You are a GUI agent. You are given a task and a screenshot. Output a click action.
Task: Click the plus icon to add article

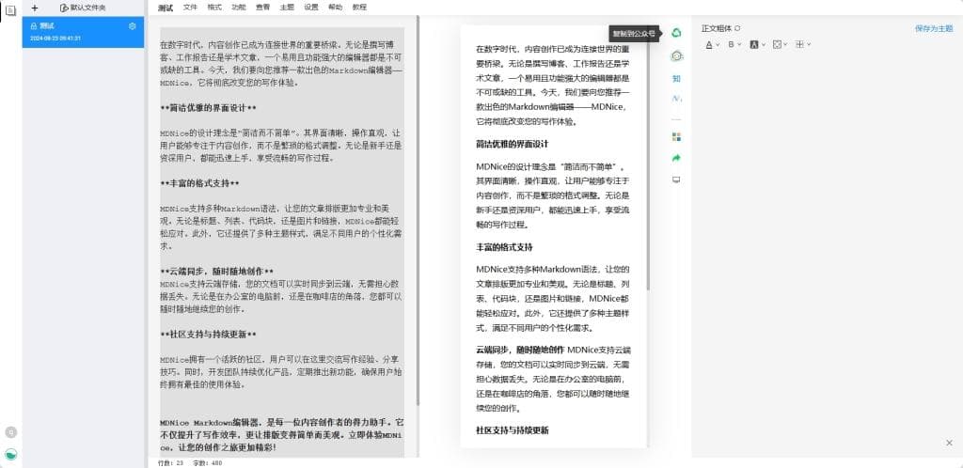pyautogui.click(x=35, y=8)
